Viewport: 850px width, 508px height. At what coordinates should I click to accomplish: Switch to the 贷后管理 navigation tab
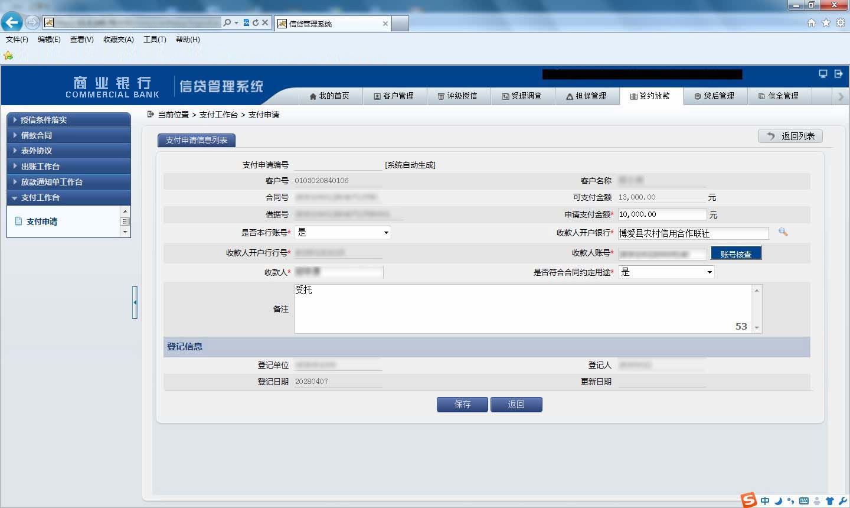point(715,96)
